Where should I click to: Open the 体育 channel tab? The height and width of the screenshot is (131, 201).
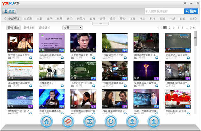(x=132, y=19)
